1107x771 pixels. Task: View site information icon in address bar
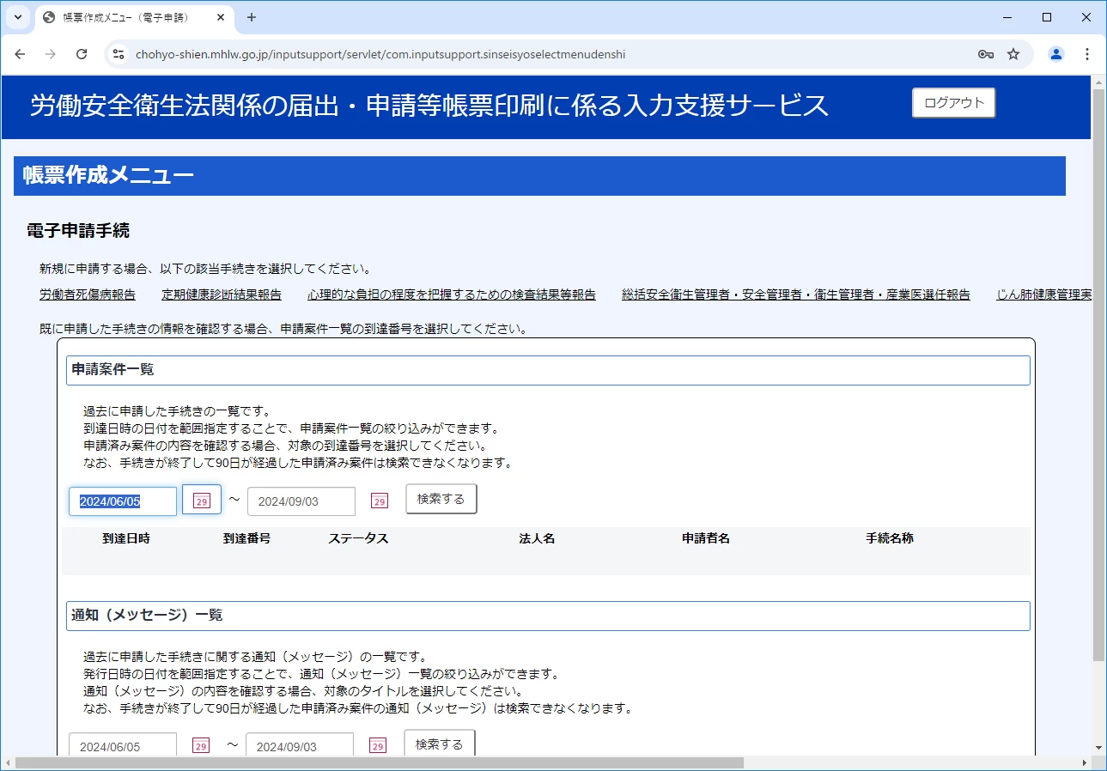click(x=119, y=54)
